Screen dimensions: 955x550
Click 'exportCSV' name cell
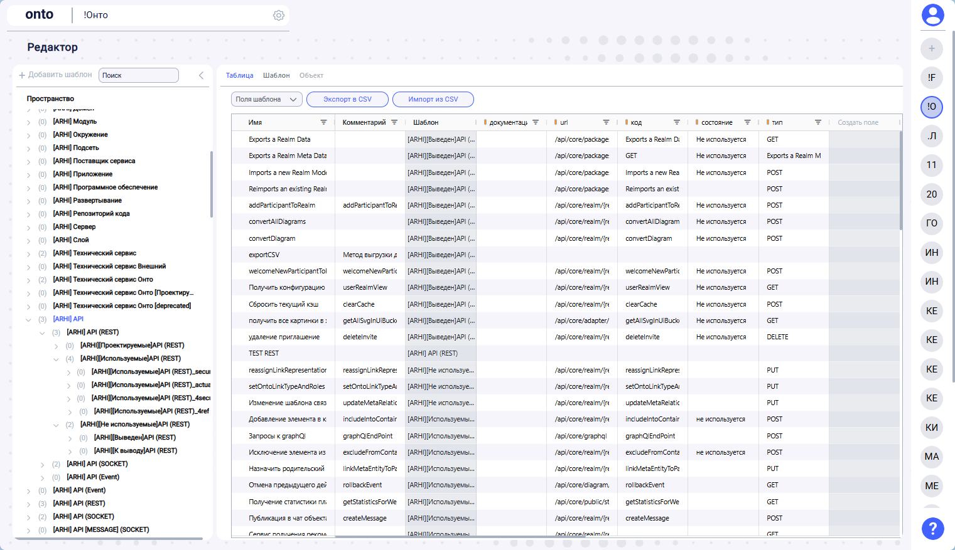[264, 255]
